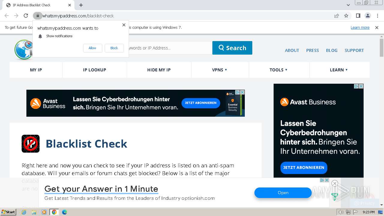This screenshot has width=384, height=216.
Task: Block notifications from whatismyipaddress.com
Action: 114,48
